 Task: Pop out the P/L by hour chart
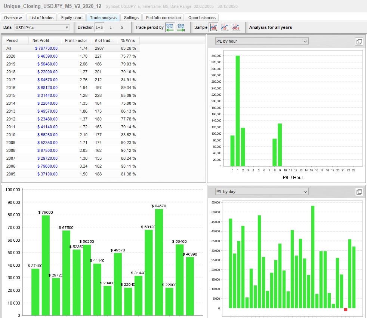(359, 42)
